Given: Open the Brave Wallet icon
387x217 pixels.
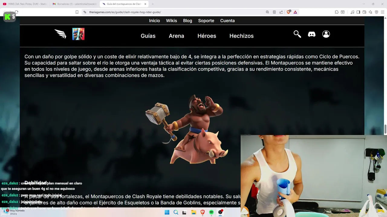Looking at the screenshot, I should click(364, 12).
